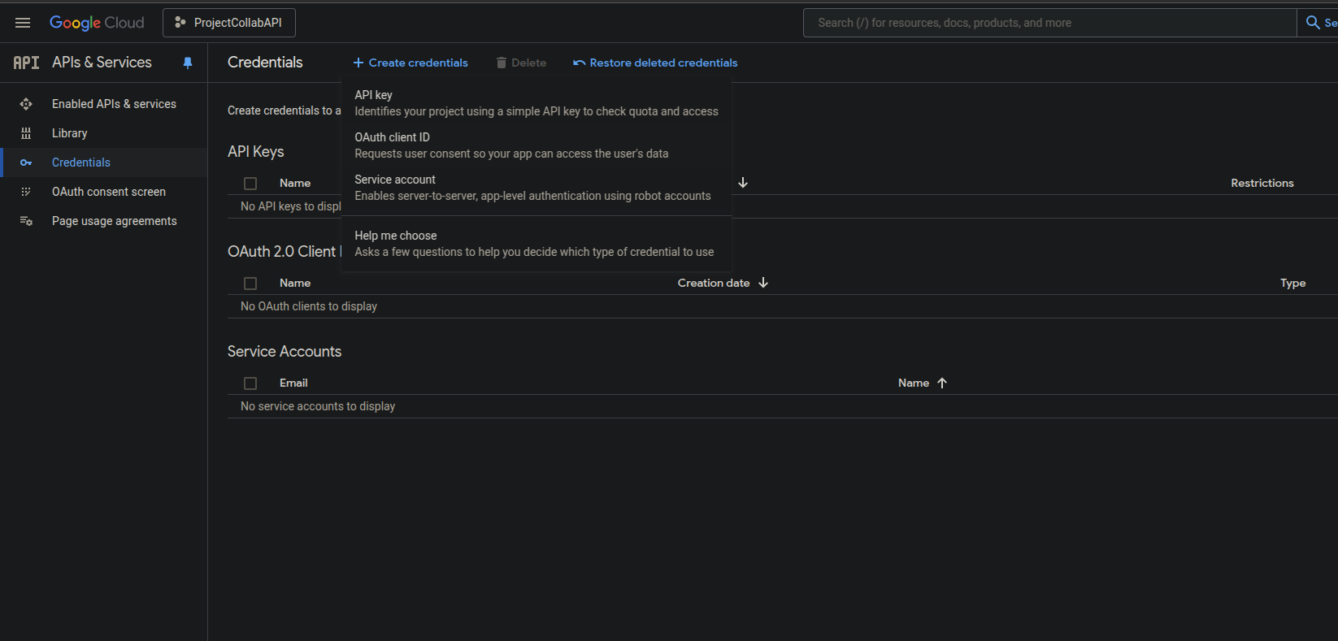
Task: Check the API Keys select-all checkbox
Action: coord(250,184)
